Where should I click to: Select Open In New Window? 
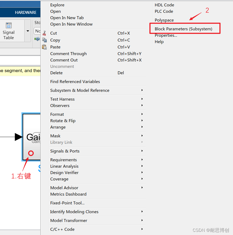(71, 24)
